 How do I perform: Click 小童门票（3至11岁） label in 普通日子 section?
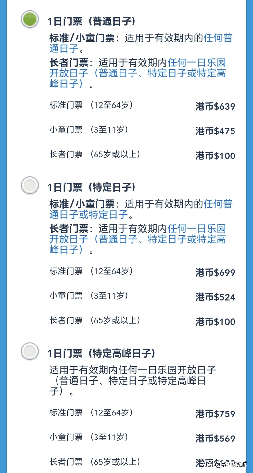[88, 130]
